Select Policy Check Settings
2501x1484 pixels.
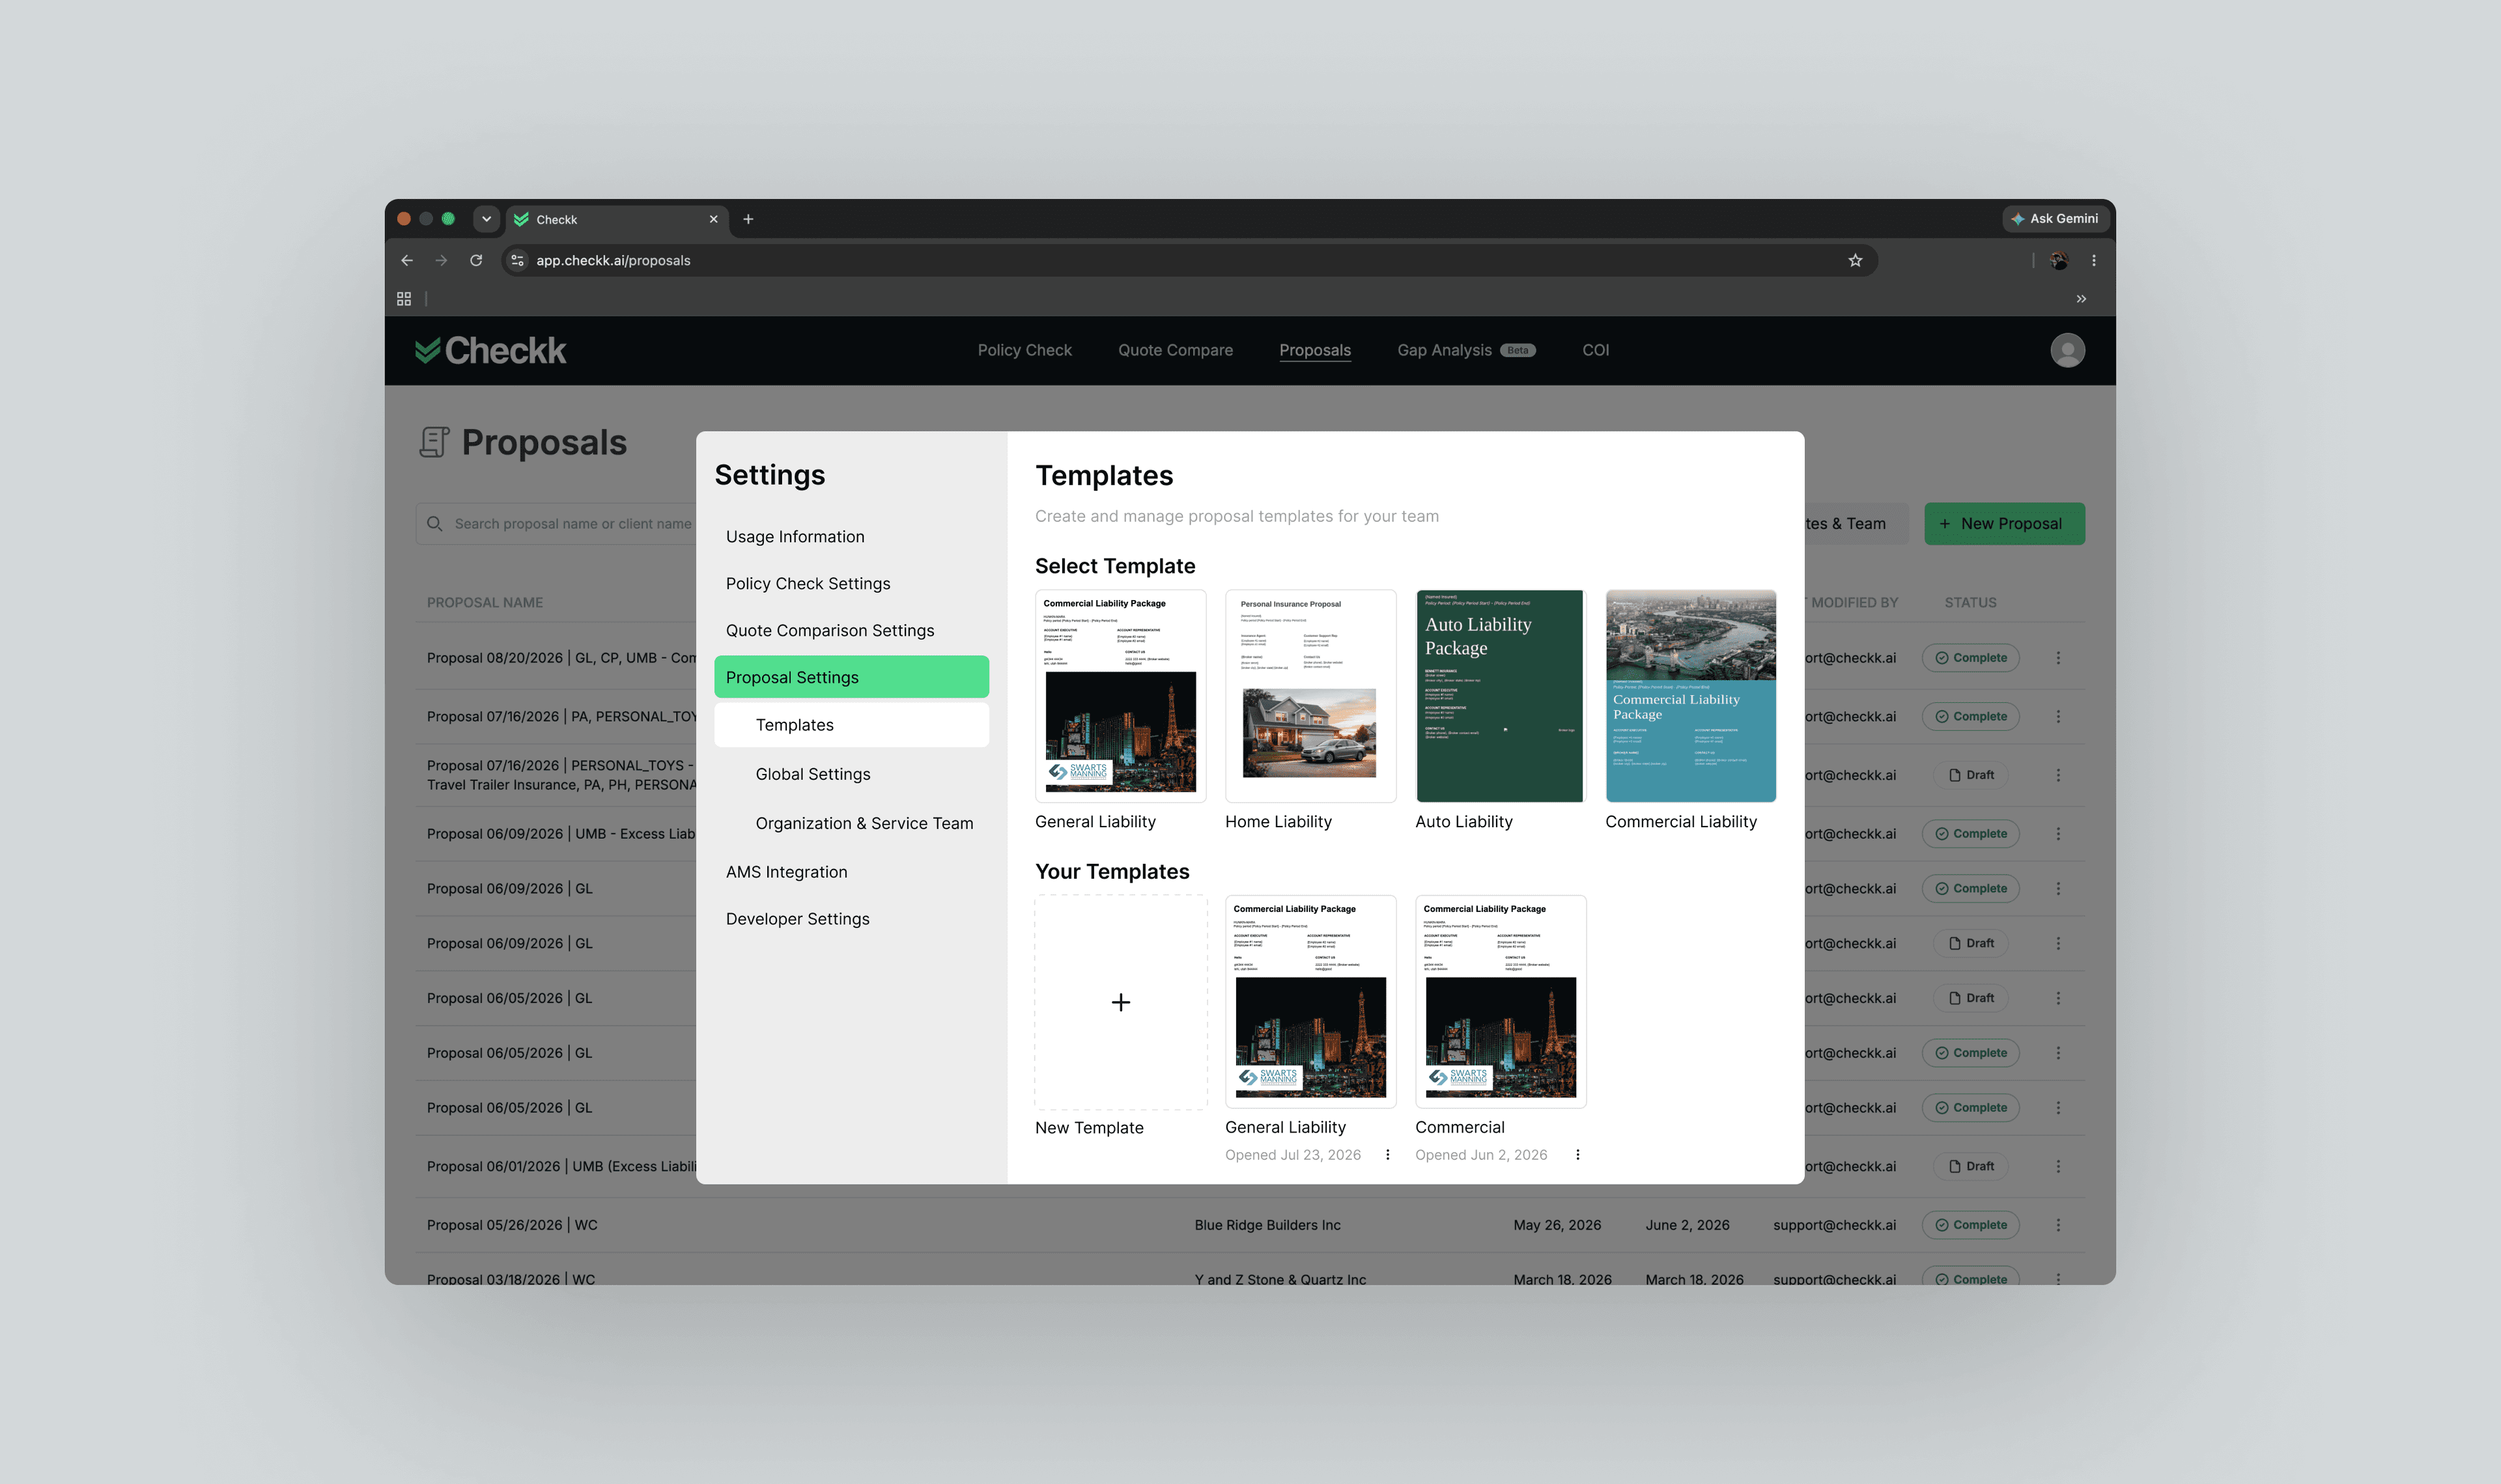coord(851,584)
